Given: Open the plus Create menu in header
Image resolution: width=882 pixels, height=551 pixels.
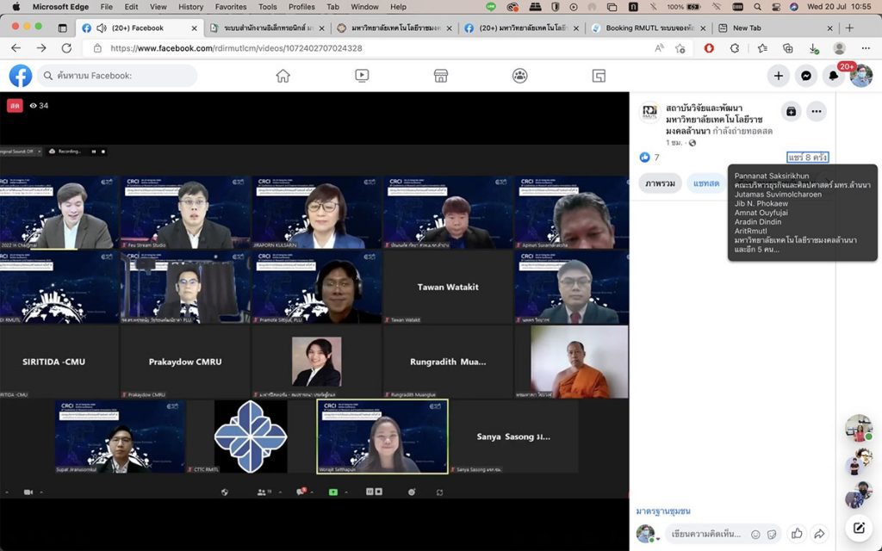Looking at the screenshot, I should (x=778, y=76).
